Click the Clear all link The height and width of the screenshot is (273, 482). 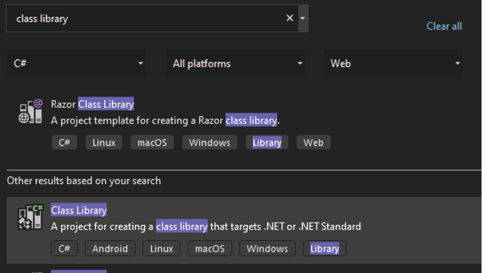(x=444, y=26)
